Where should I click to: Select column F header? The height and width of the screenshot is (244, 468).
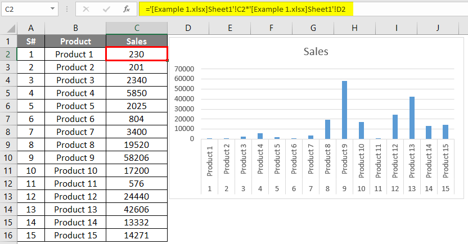(271, 28)
